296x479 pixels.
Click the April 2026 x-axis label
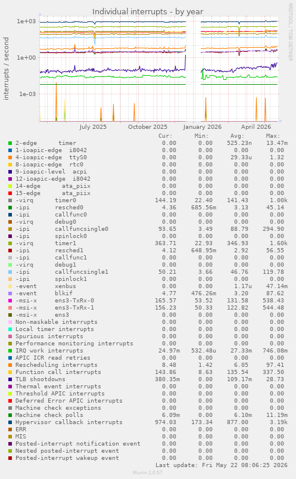coord(256,127)
